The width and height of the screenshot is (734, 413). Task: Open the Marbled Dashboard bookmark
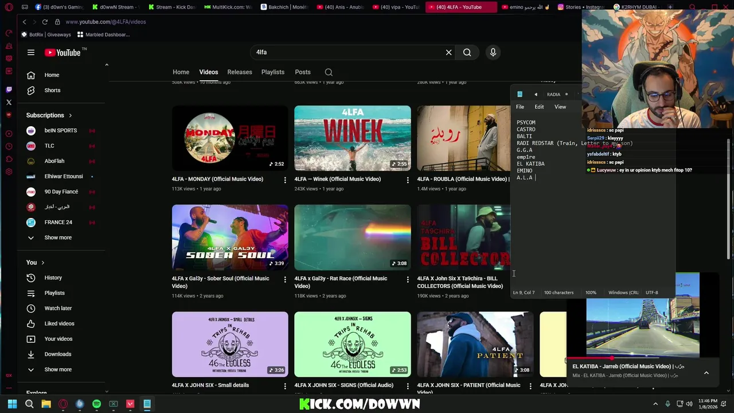[x=104, y=34]
